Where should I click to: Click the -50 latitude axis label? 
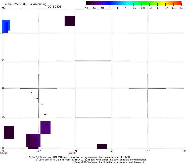(2, 8)
